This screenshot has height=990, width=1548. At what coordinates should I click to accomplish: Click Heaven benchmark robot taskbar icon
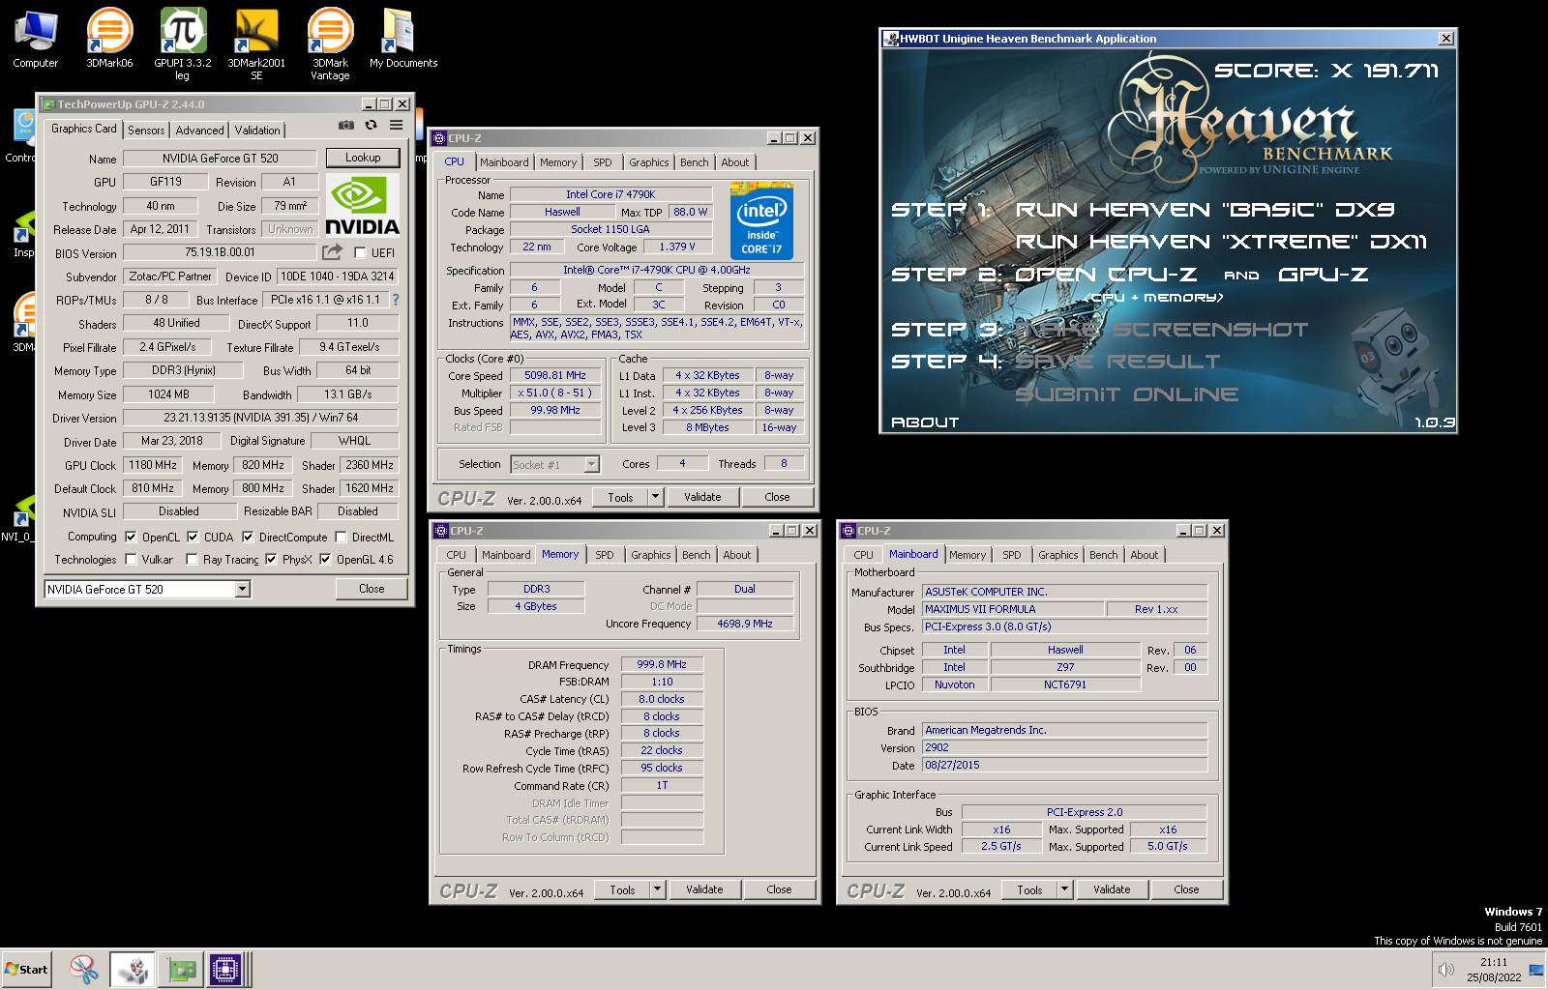(133, 969)
